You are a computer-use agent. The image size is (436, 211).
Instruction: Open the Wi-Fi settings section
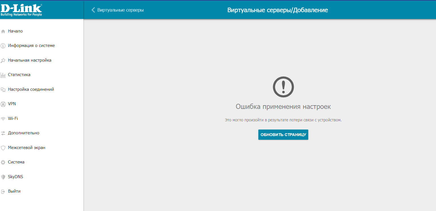click(13, 119)
